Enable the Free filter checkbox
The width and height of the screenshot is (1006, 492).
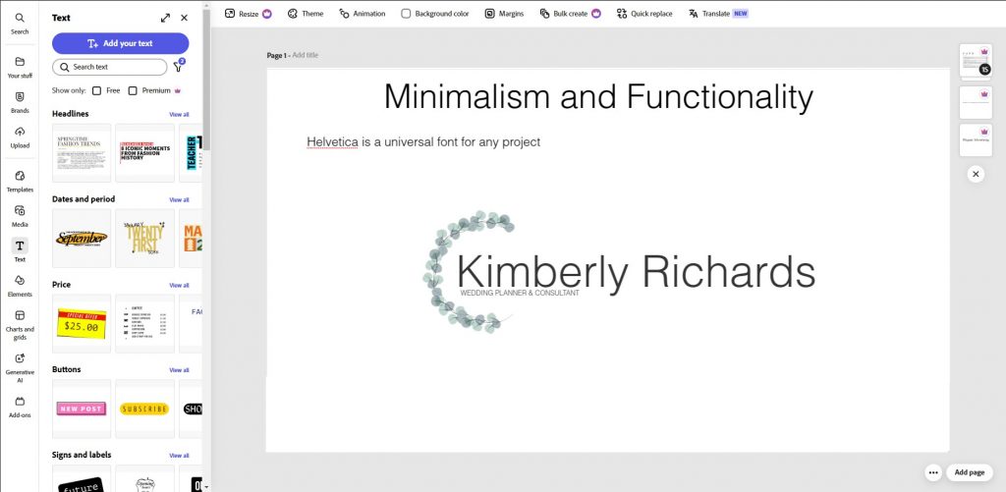(x=97, y=90)
